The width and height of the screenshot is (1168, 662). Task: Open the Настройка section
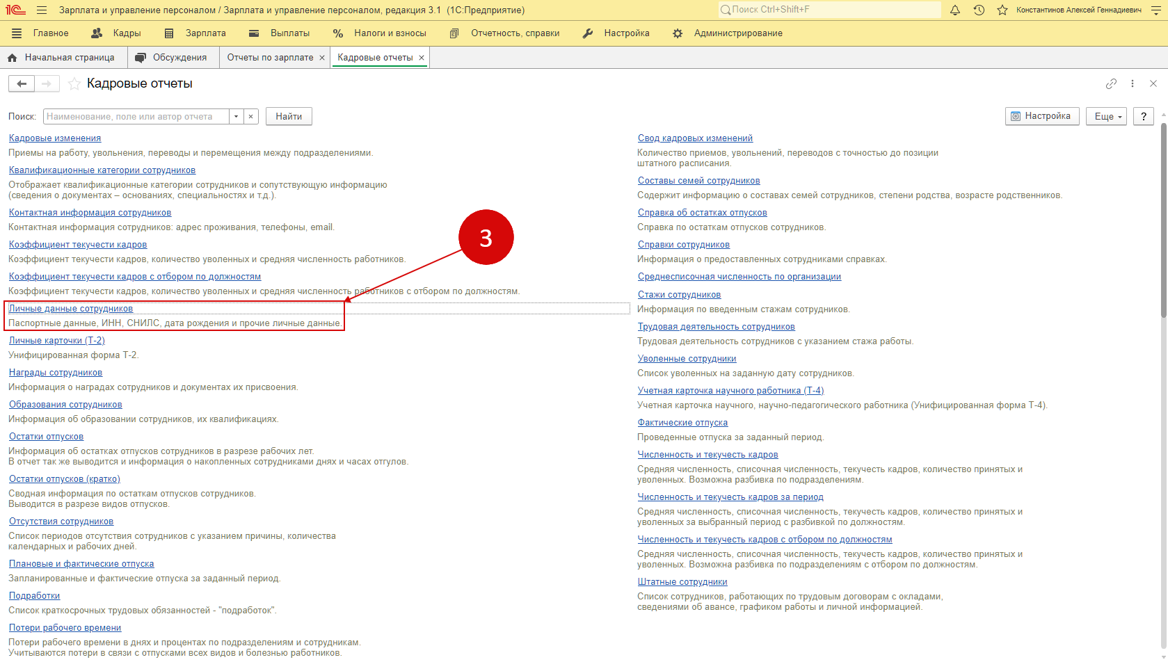616,33
